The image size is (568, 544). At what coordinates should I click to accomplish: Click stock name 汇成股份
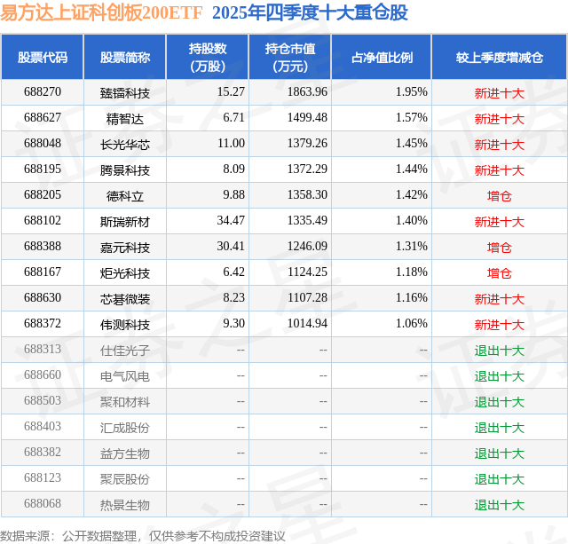125,428
